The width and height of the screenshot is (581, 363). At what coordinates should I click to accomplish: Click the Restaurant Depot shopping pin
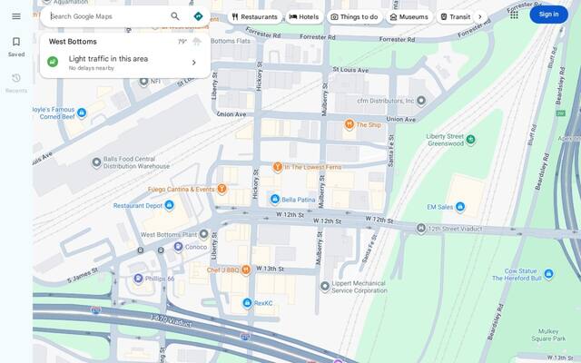pyautogui.click(x=170, y=205)
